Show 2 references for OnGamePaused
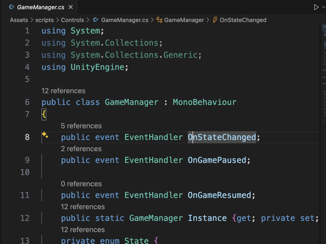326x244 pixels. coord(81,149)
